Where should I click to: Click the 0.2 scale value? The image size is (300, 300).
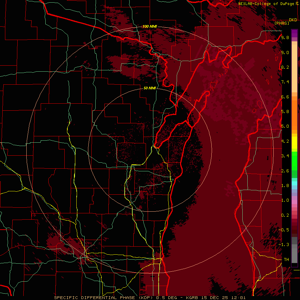click(285, 215)
